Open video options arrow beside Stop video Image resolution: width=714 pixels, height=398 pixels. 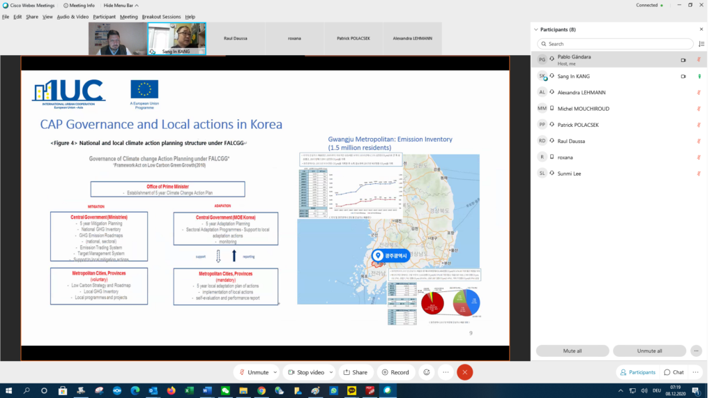[x=331, y=372]
